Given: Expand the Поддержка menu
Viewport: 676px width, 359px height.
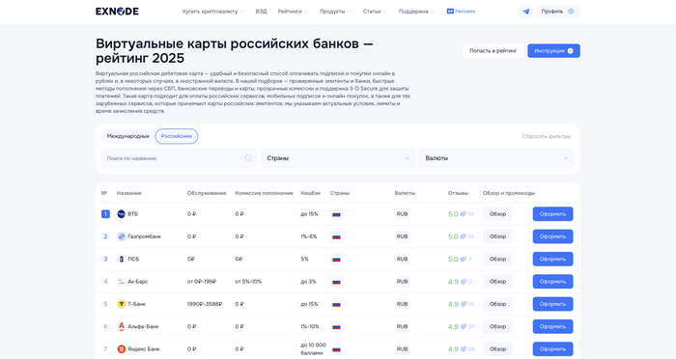Looking at the screenshot, I should (416, 12).
